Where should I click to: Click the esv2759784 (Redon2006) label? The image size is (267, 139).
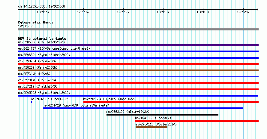pos(38,61)
